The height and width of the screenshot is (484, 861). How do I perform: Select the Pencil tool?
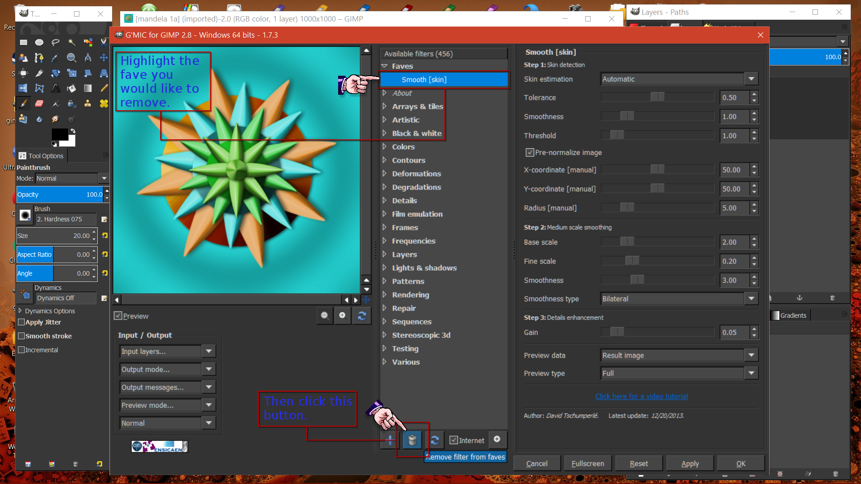(x=104, y=88)
